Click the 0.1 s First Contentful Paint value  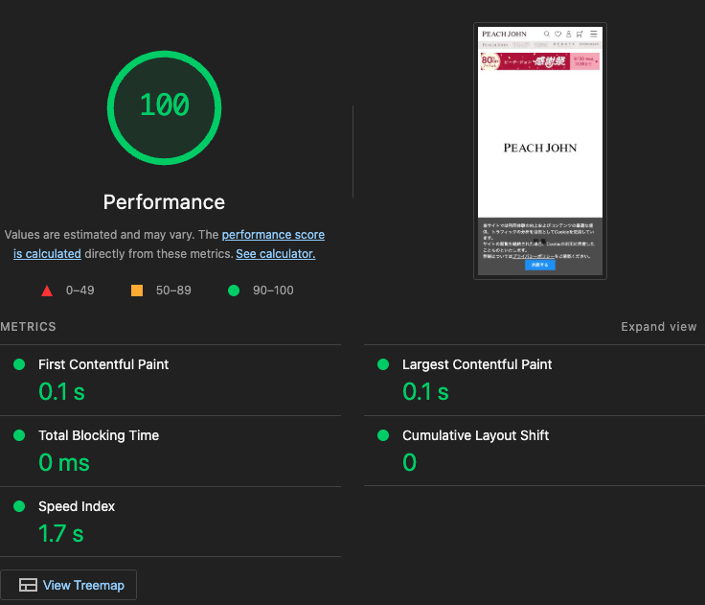[61, 391]
